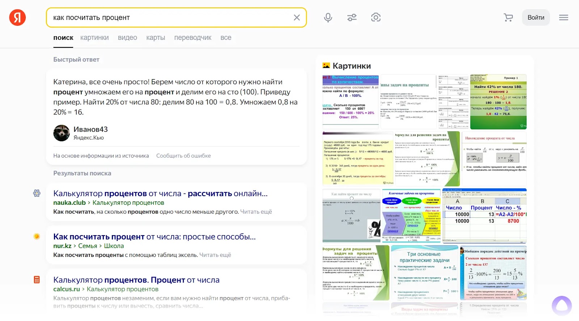Open the nur.kz domain link
This screenshot has width=579, height=321.
click(x=62, y=246)
